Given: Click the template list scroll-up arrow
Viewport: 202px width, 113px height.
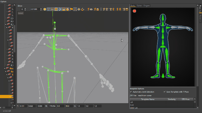Looking at the screenshot, I should pyautogui.click(x=195, y=99).
